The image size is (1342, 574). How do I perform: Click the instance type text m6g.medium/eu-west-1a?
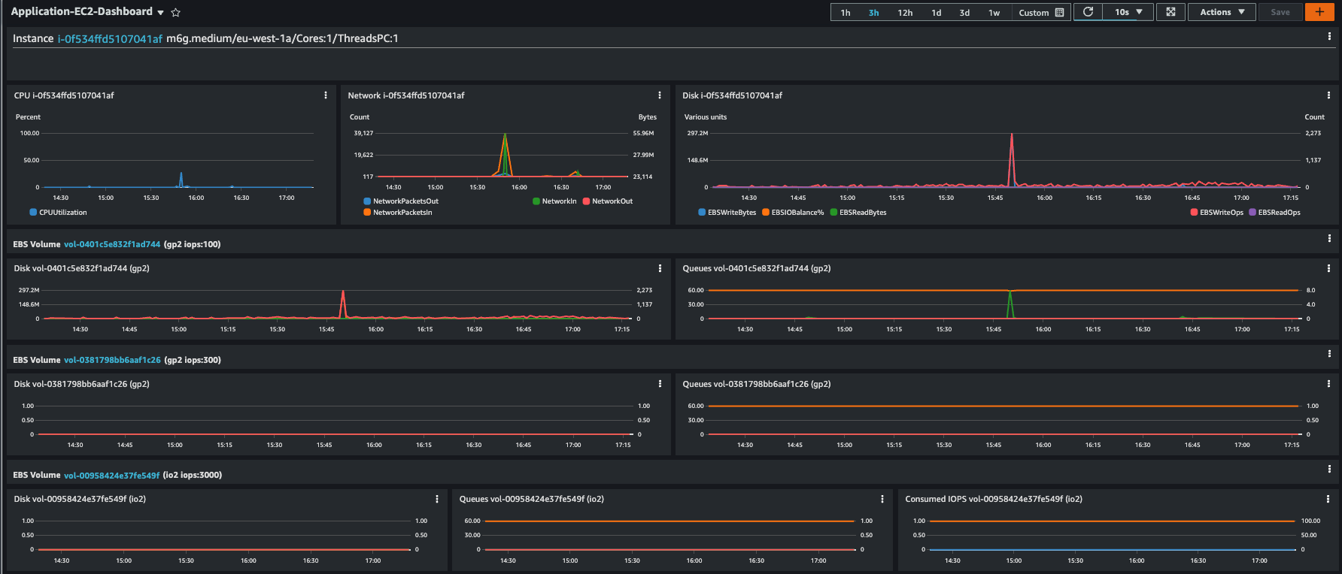[x=229, y=38]
